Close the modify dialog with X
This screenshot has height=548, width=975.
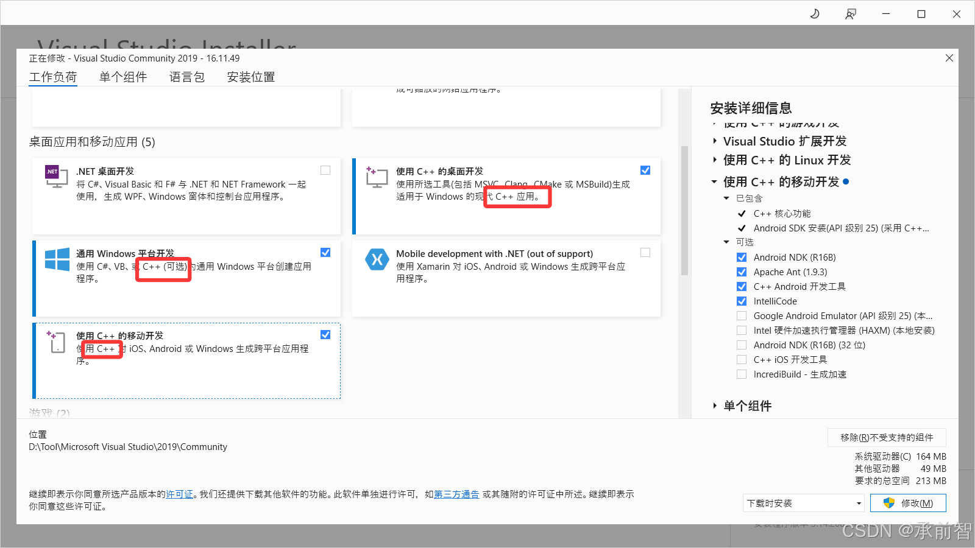[x=949, y=58]
